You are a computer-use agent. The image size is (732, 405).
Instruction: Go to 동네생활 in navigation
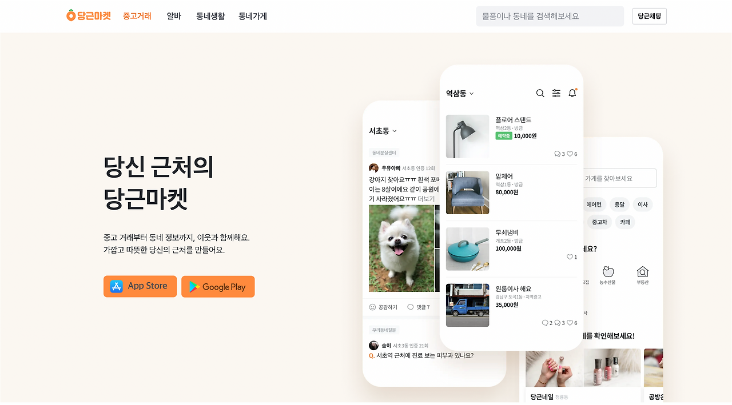(x=210, y=16)
